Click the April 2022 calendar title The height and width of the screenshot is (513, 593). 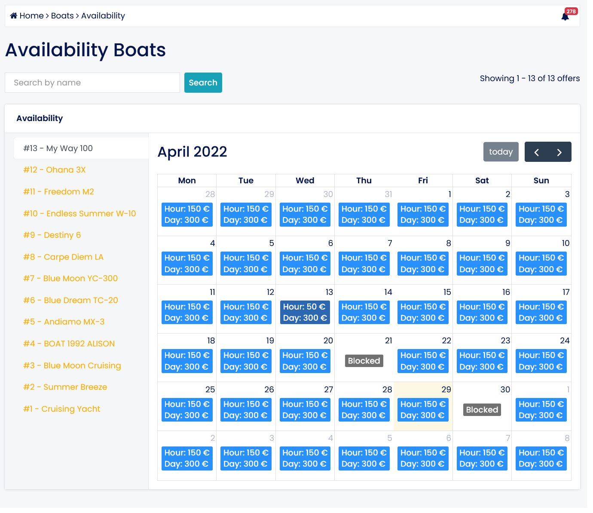pyautogui.click(x=192, y=152)
